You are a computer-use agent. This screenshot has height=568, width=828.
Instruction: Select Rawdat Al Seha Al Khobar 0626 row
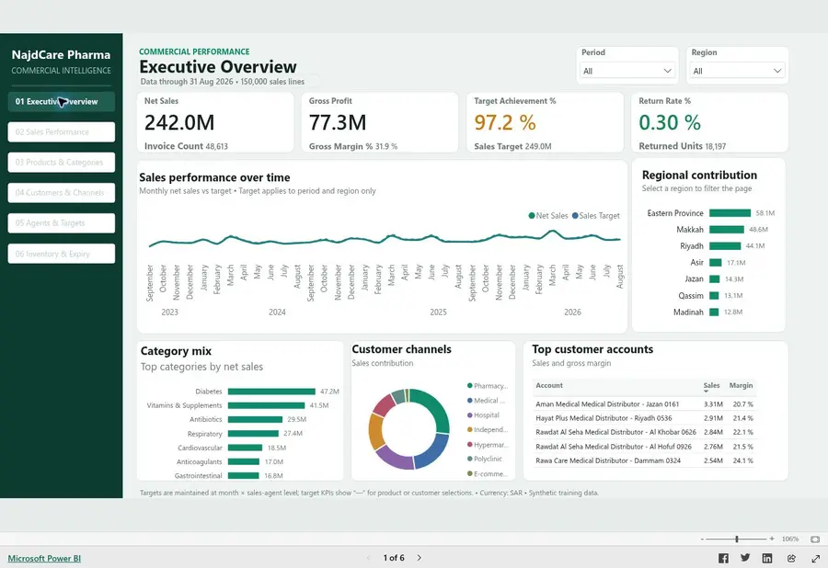(x=644, y=432)
